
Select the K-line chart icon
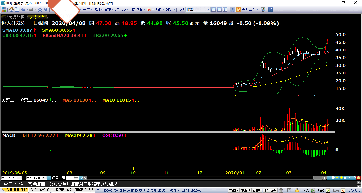click(225, 10)
